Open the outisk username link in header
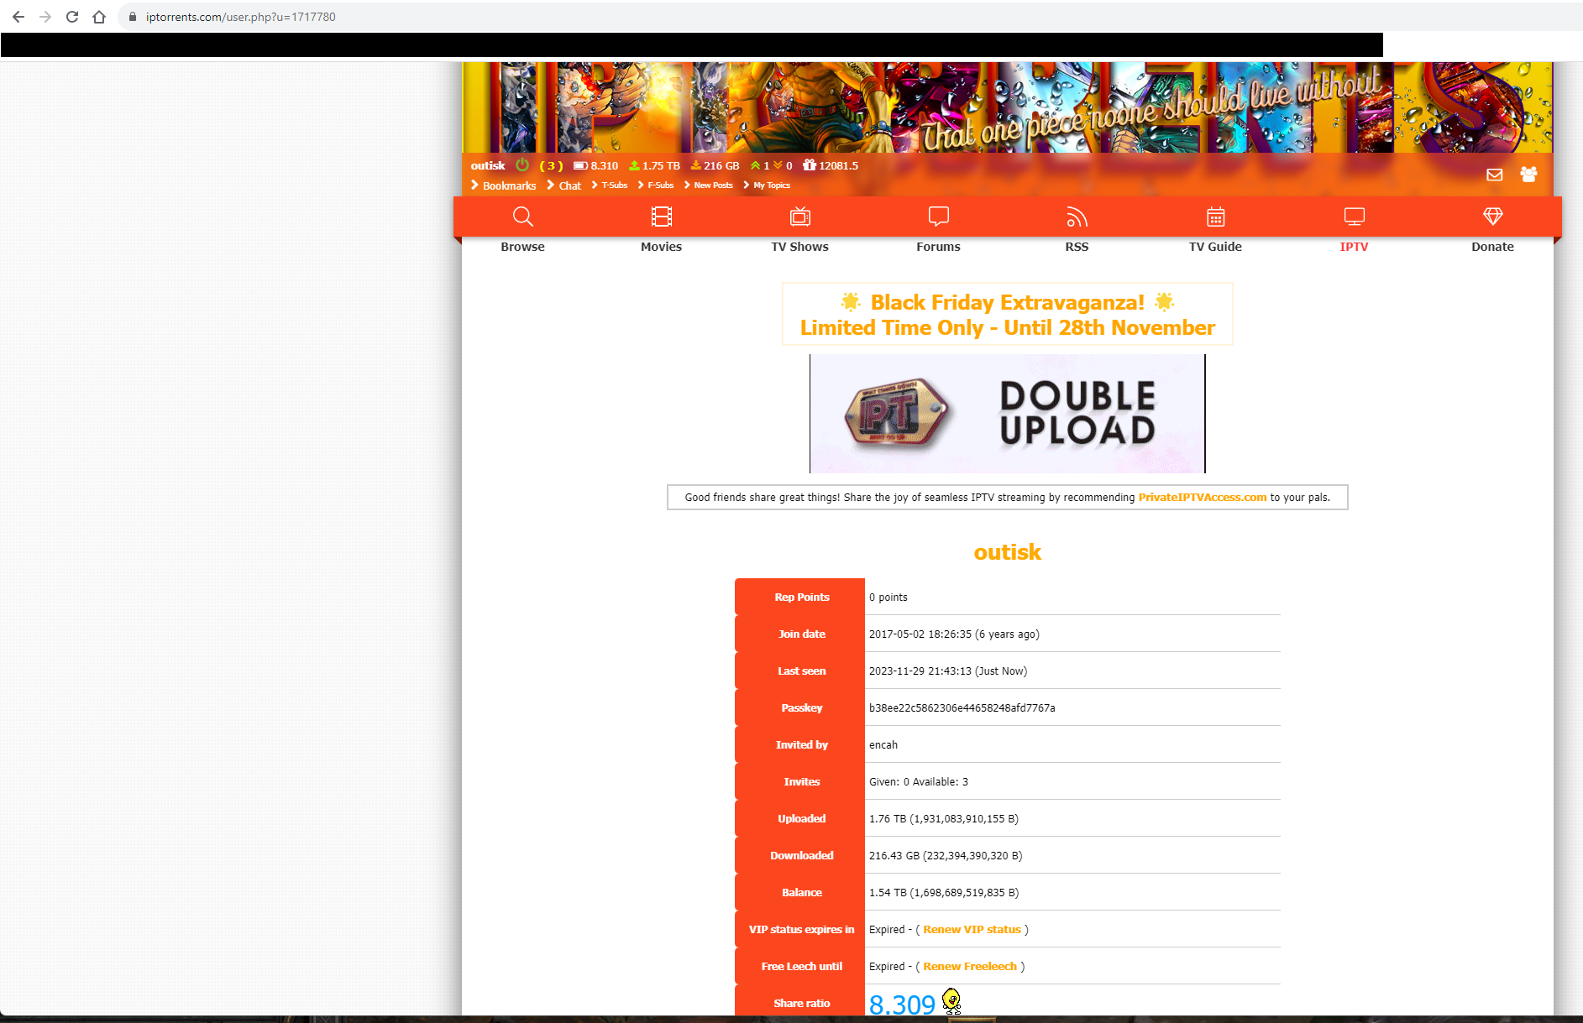This screenshot has height=1023, width=1583. click(x=488, y=165)
